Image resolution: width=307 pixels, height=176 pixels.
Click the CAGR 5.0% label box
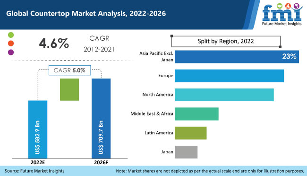click(x=70, y=70)
